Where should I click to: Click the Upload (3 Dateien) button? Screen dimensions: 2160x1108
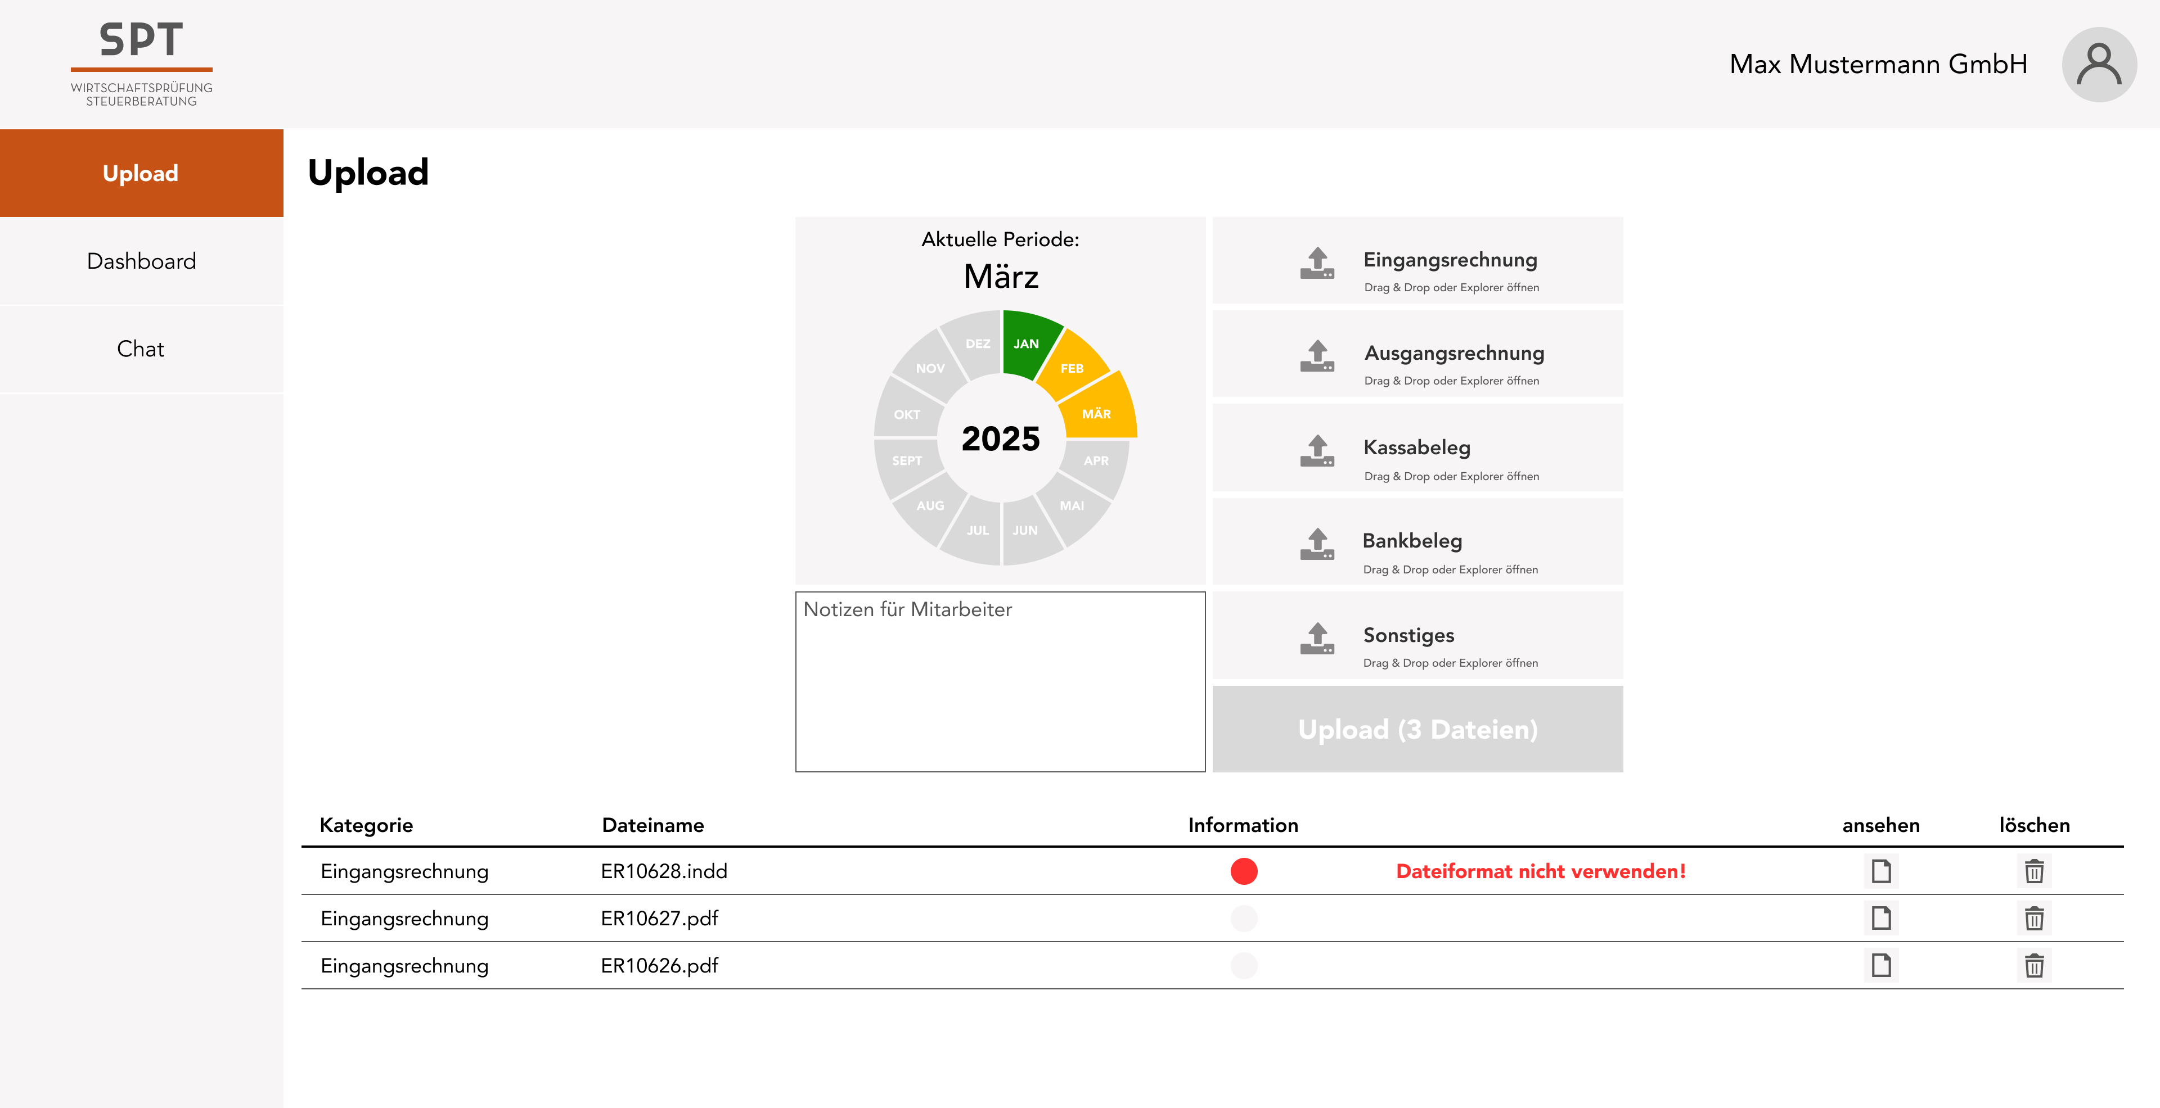click(1417, 729)
